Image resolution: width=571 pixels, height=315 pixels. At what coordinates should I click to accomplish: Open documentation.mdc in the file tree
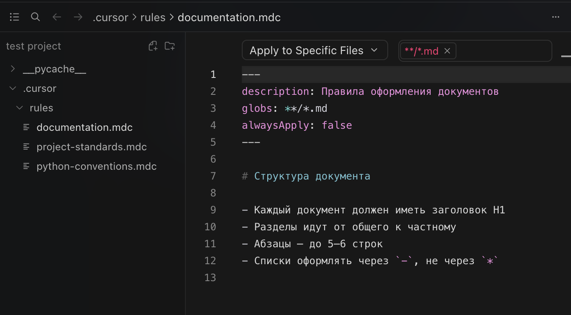(84, 127)
